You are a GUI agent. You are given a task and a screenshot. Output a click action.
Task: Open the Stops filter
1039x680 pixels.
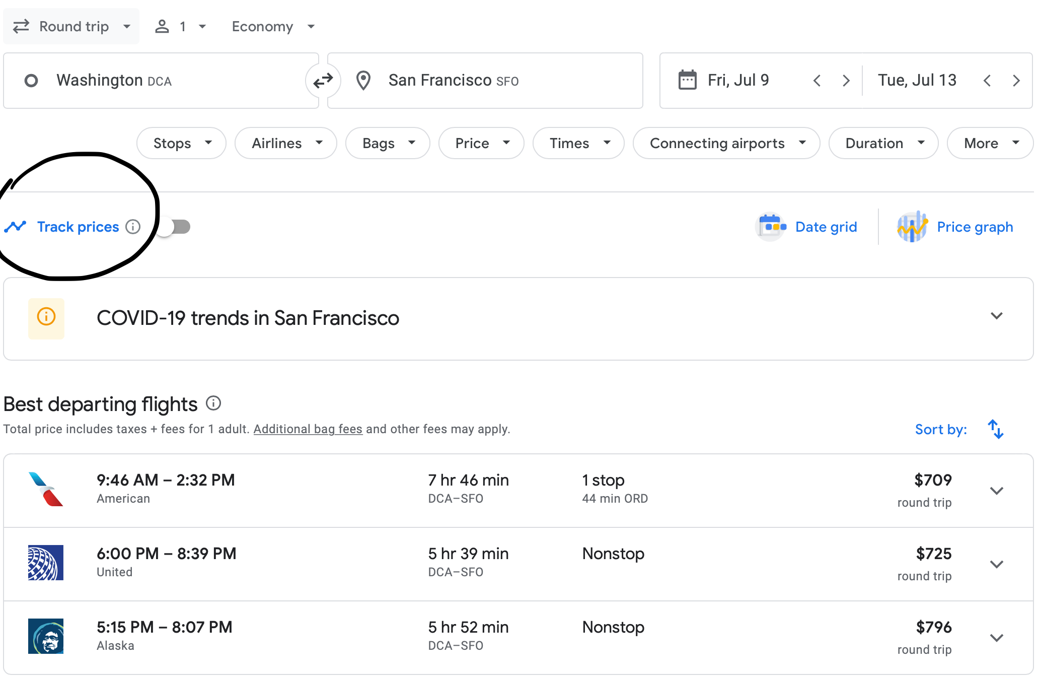181,143
